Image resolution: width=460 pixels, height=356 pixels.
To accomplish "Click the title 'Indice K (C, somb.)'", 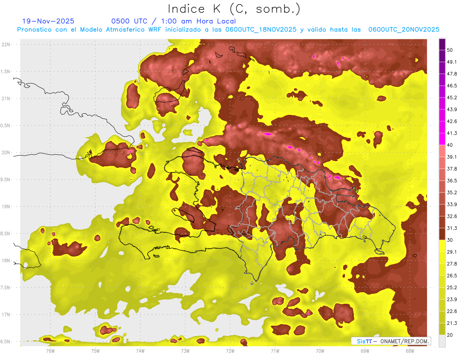I will coord(234,9).
